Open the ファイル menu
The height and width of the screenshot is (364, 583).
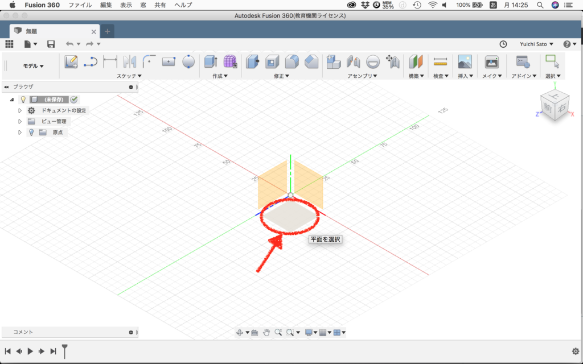tap(80, 5)
